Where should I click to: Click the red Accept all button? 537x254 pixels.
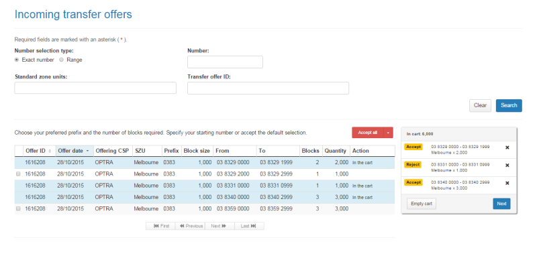click(368, 133)
